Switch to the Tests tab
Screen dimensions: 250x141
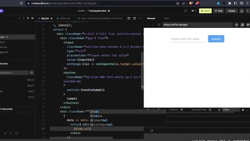[166, 18]
